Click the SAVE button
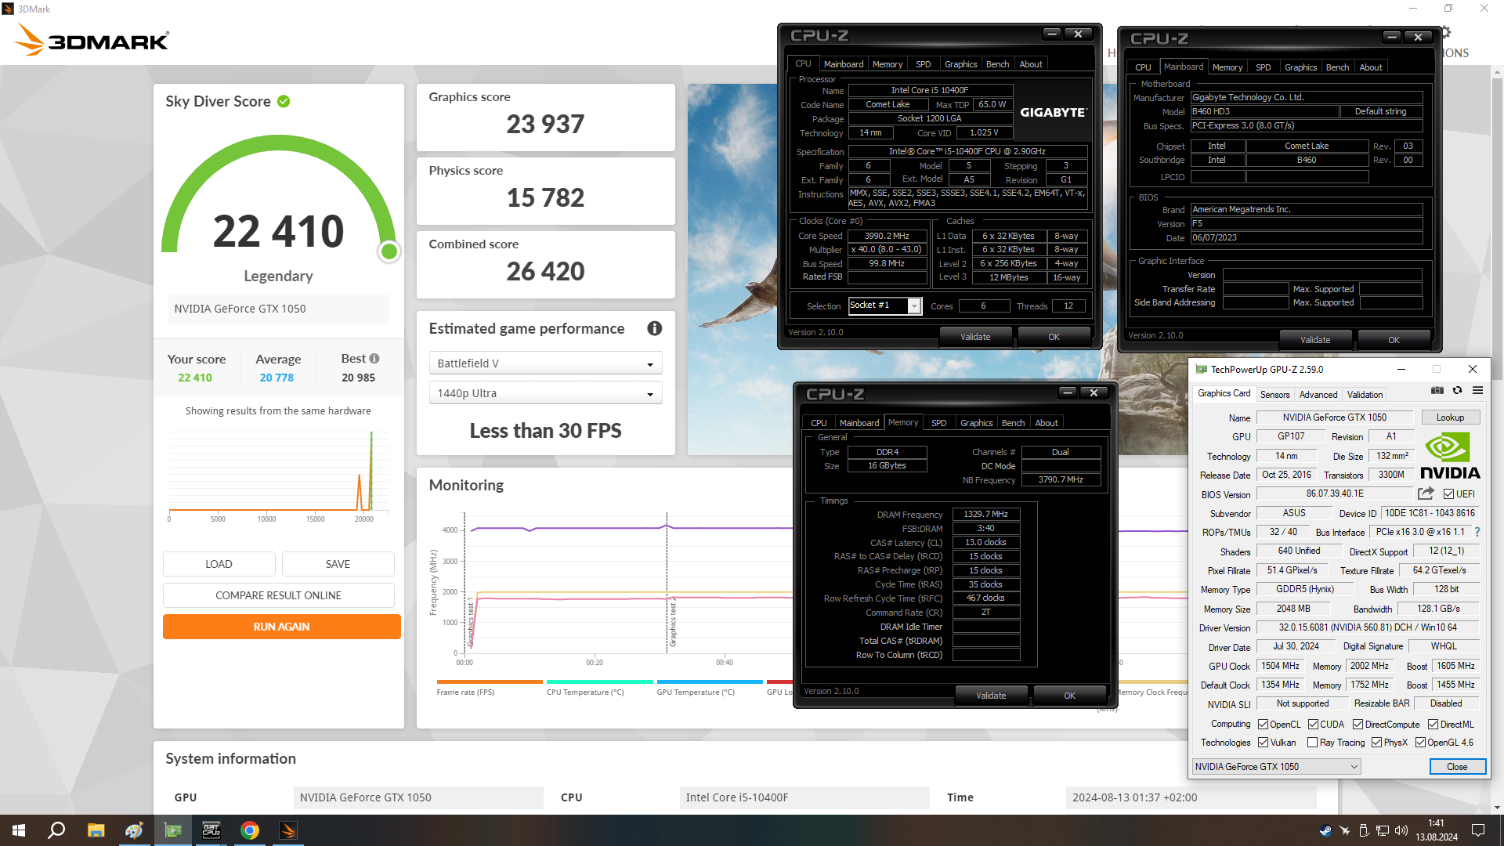The height and width of the screenshot is (846, 1504). (x=338, y=564)
